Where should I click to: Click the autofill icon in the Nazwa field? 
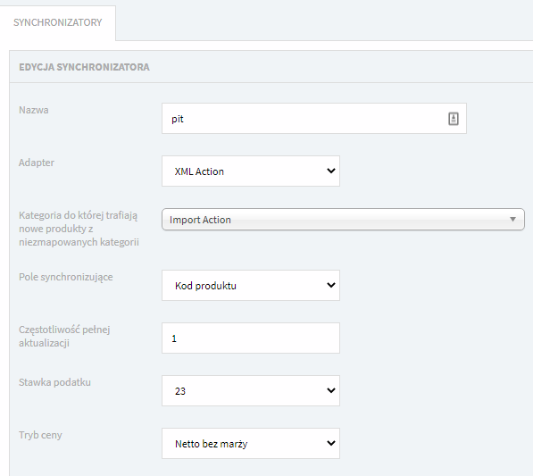point(454,119)
